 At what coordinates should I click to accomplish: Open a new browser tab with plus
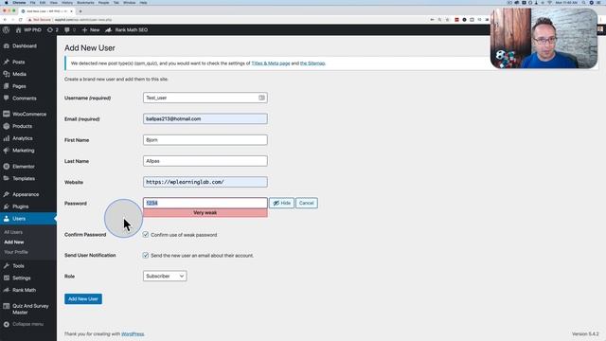click(x=80, y=11)
